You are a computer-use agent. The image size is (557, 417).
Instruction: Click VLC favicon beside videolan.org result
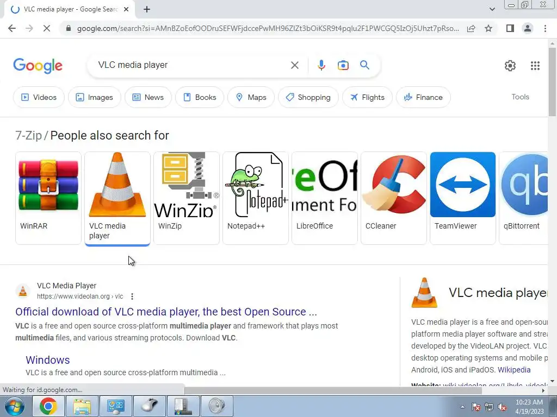click(23, 291)
